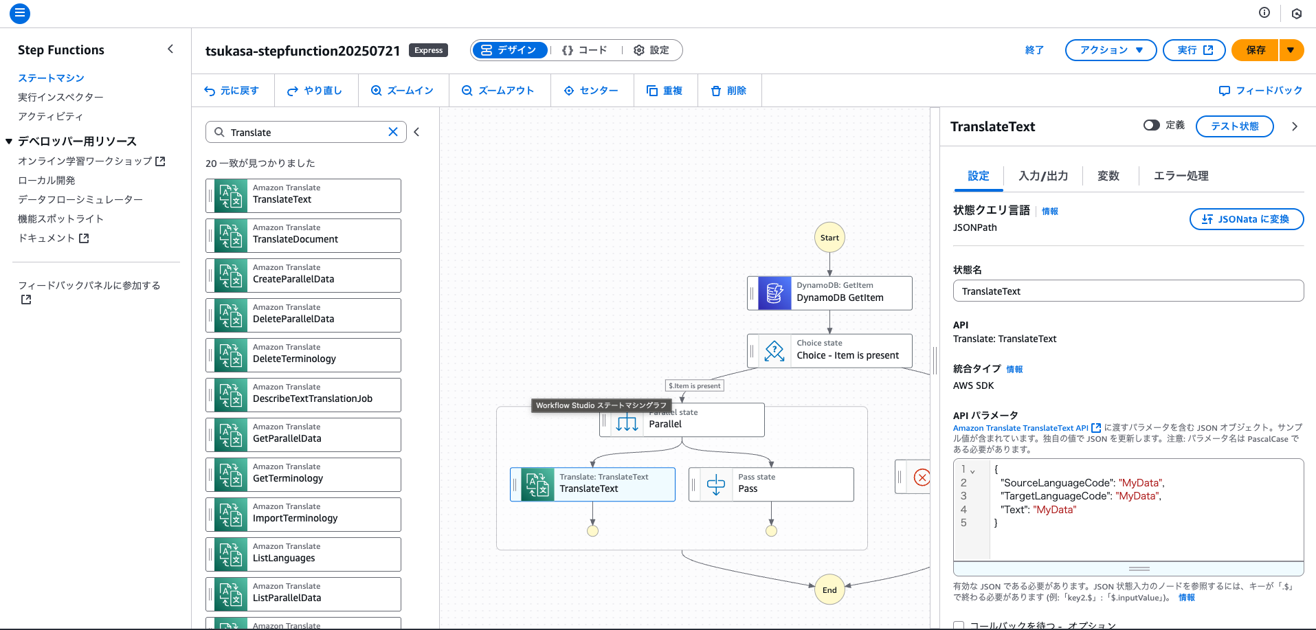This screenshot has height=630, width=1316.
Task: Click the ズームアウト toolbar button
Action: 498,91
